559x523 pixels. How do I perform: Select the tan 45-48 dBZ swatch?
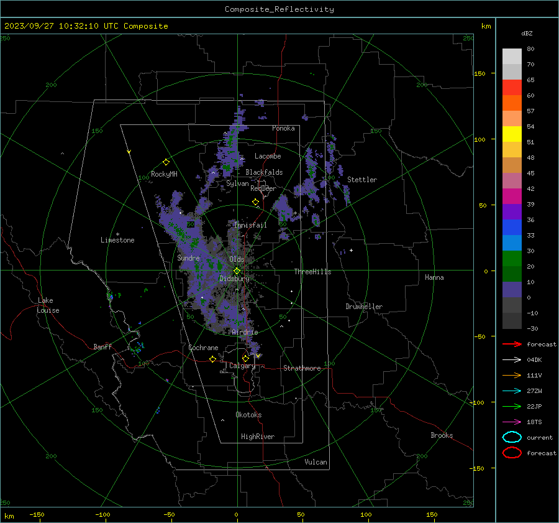512,165
